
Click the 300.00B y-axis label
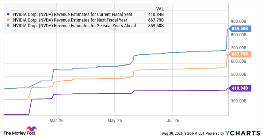[x=239, y=101]
